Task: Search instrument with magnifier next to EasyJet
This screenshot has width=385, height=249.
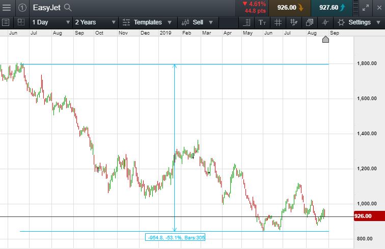Action: coord(68,8)
